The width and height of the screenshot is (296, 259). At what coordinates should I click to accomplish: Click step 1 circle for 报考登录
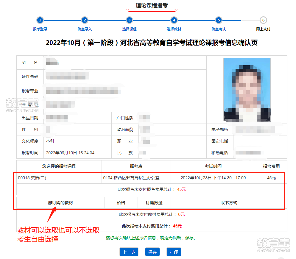pos(40,20)
